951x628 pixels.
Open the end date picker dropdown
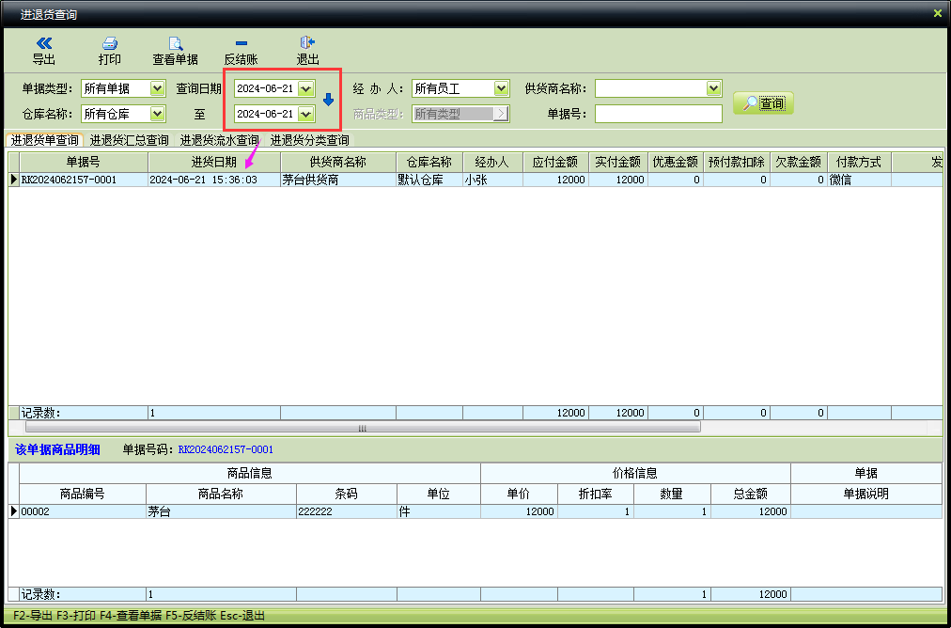click(x=305, y=114)
